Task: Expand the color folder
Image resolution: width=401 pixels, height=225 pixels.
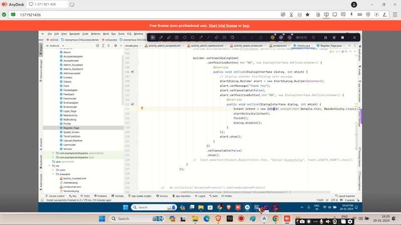Action: (53, 170)
